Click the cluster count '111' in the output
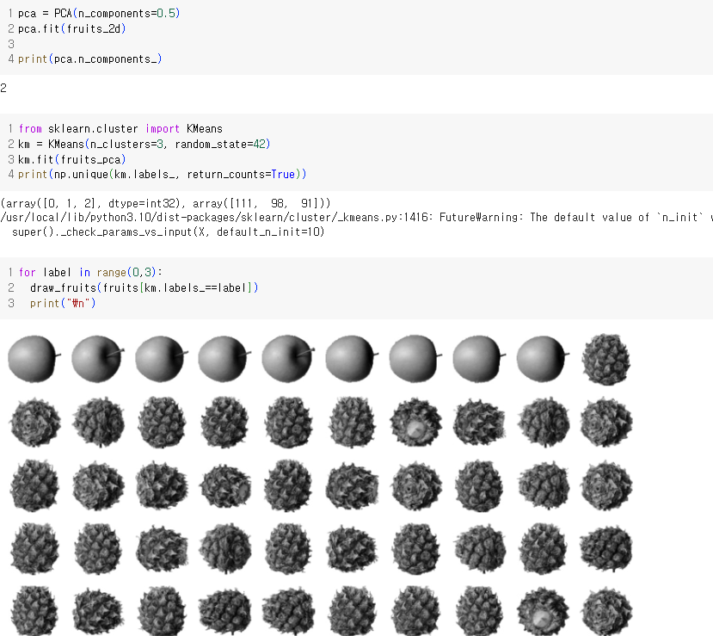The image size is (713, 636). 242,203
